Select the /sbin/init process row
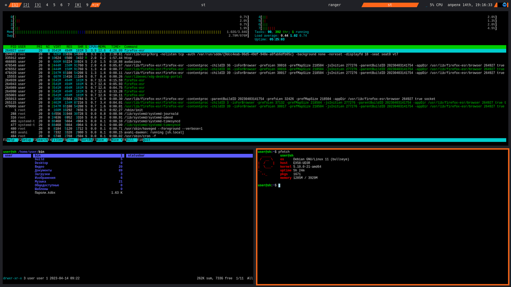 tap(255, 110)
